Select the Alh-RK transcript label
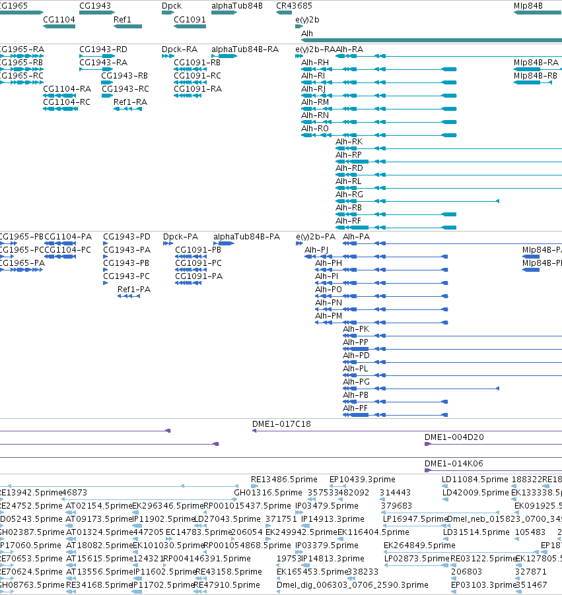This screenshot has height=595, width=562. point(349,142)
